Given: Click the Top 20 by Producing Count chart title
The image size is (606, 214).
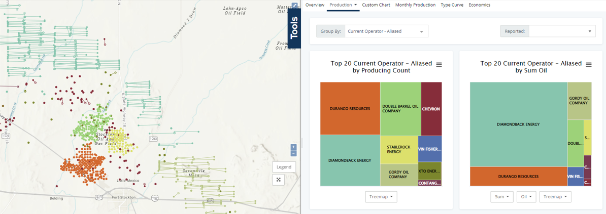Looking at the screenshot, I should (x=381, y=67).
